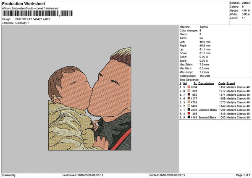This screenshot has width=252, height=178.
Task: Click the embroidered father and baby design preview
Action: [90, 99]
